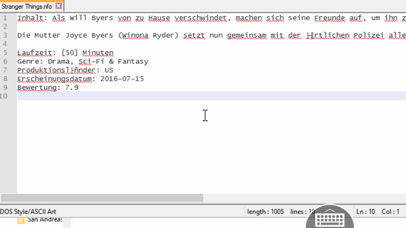This screenshot has height=228, width=406.
Task: Click the word Polizei in line 3
Action: tap(369, 35)
